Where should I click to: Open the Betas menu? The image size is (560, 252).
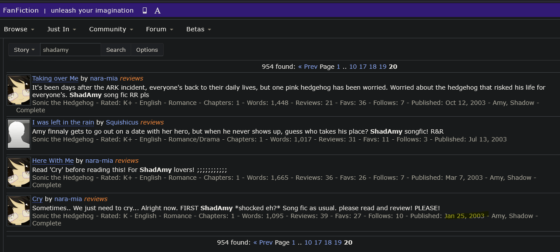point(199,29)
